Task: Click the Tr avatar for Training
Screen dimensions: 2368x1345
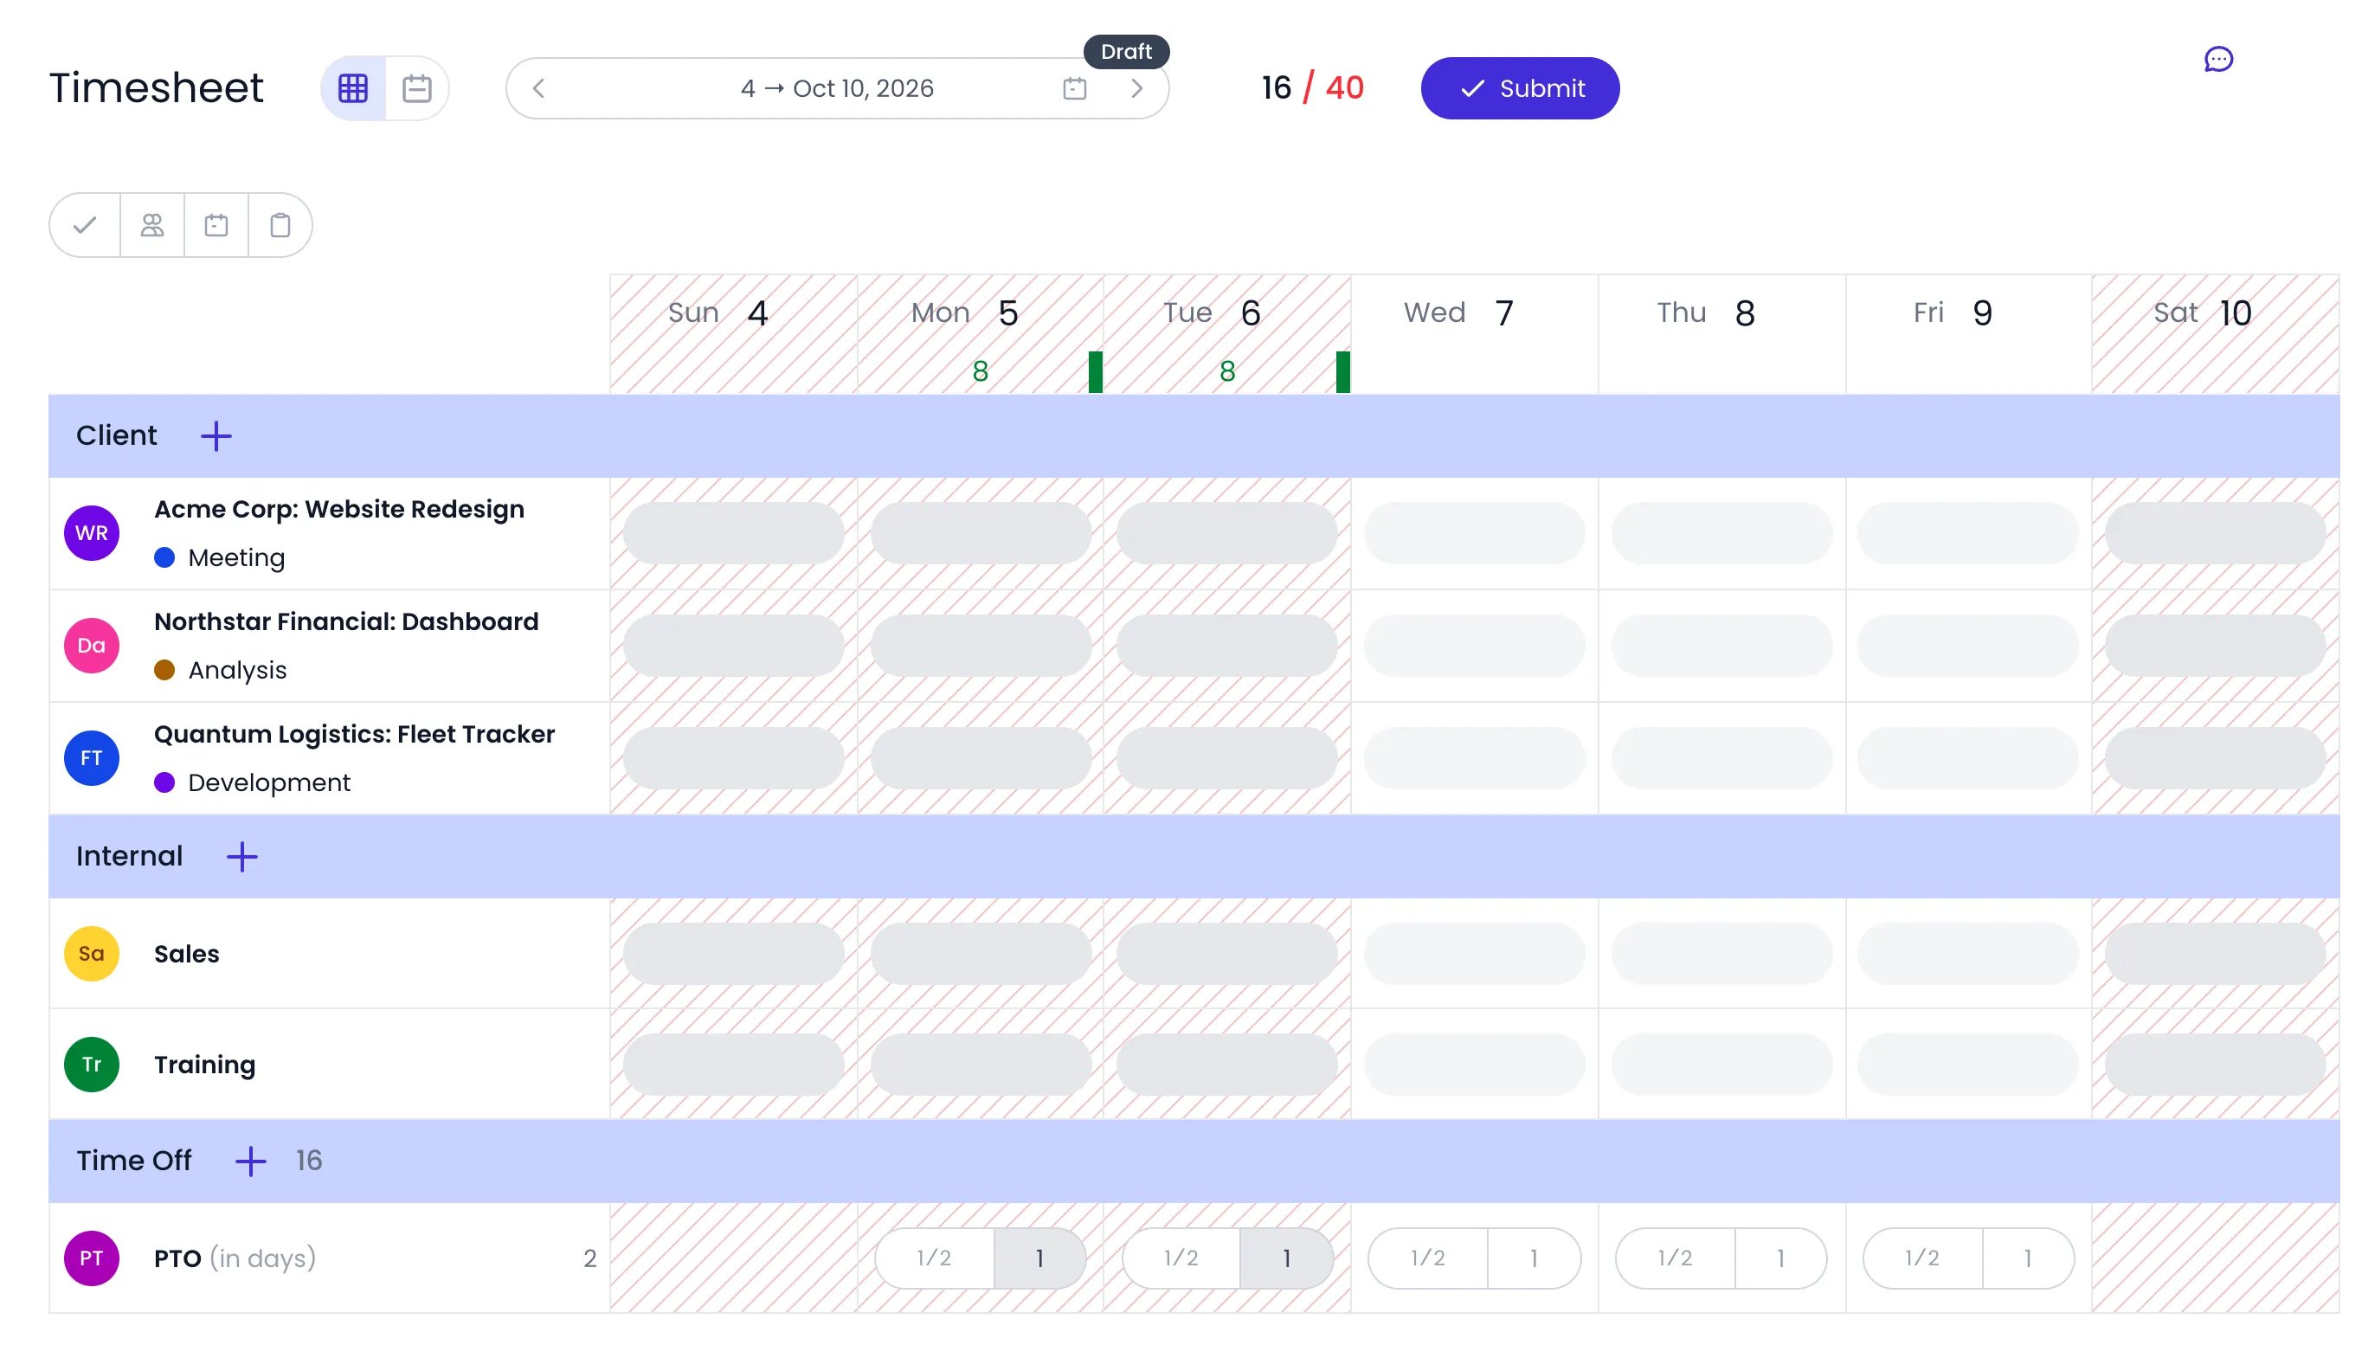Action: pos(92,1065)
